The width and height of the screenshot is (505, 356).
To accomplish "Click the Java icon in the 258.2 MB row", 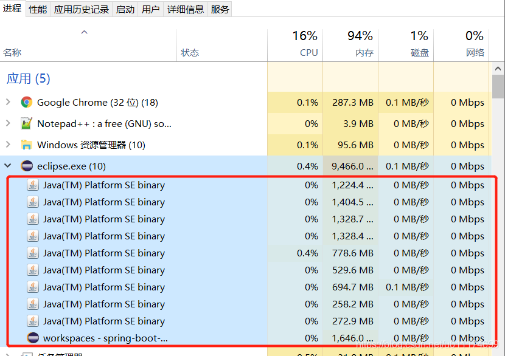I will 33,304.
